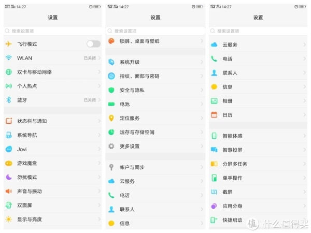Open the 状态栏与通知 settings entry

point(32,121)
